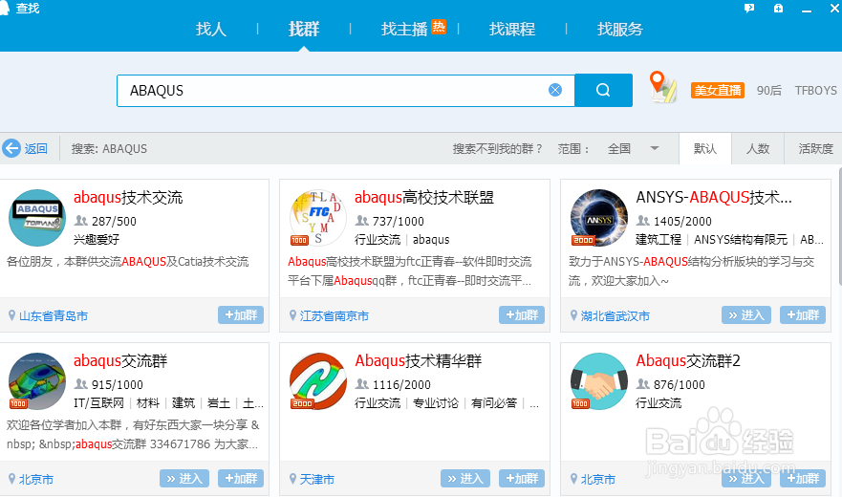This screenshot has width=842, height=497.
Task: Switch to the 找课程 tab
Action: point(512,29)
